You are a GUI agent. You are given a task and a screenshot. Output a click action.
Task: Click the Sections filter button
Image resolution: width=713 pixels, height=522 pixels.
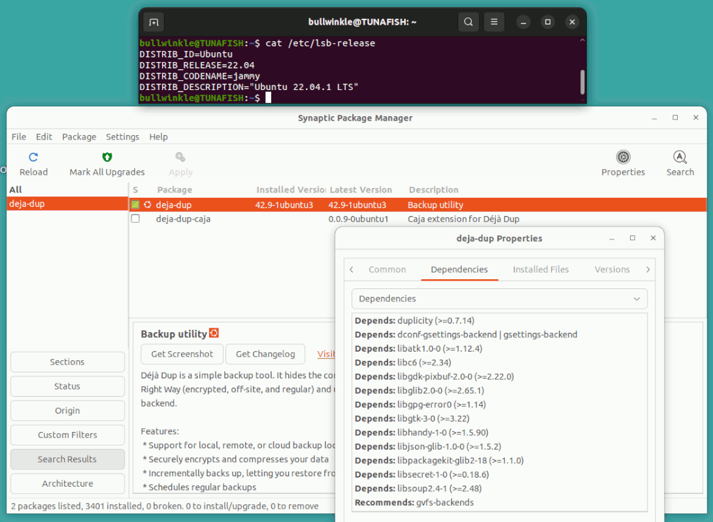(67, 361)
